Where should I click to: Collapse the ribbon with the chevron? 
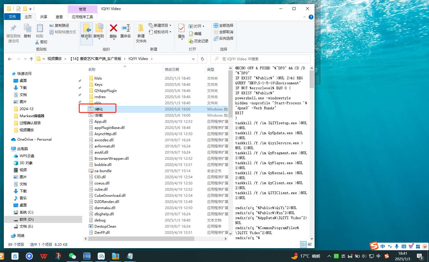tap(304, 17)
